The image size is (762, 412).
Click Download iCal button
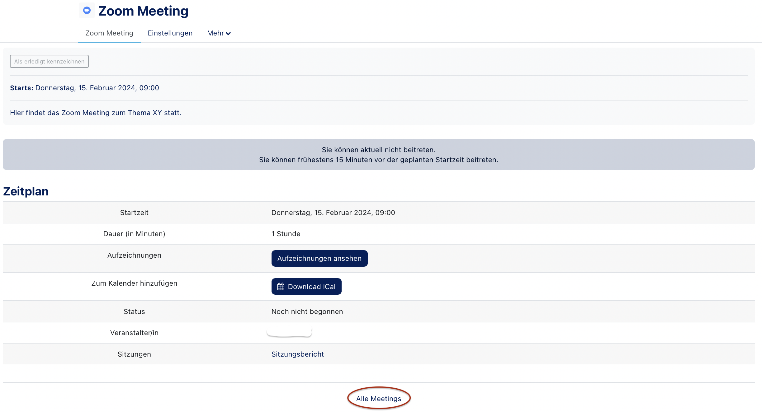(x=306, y=287)
